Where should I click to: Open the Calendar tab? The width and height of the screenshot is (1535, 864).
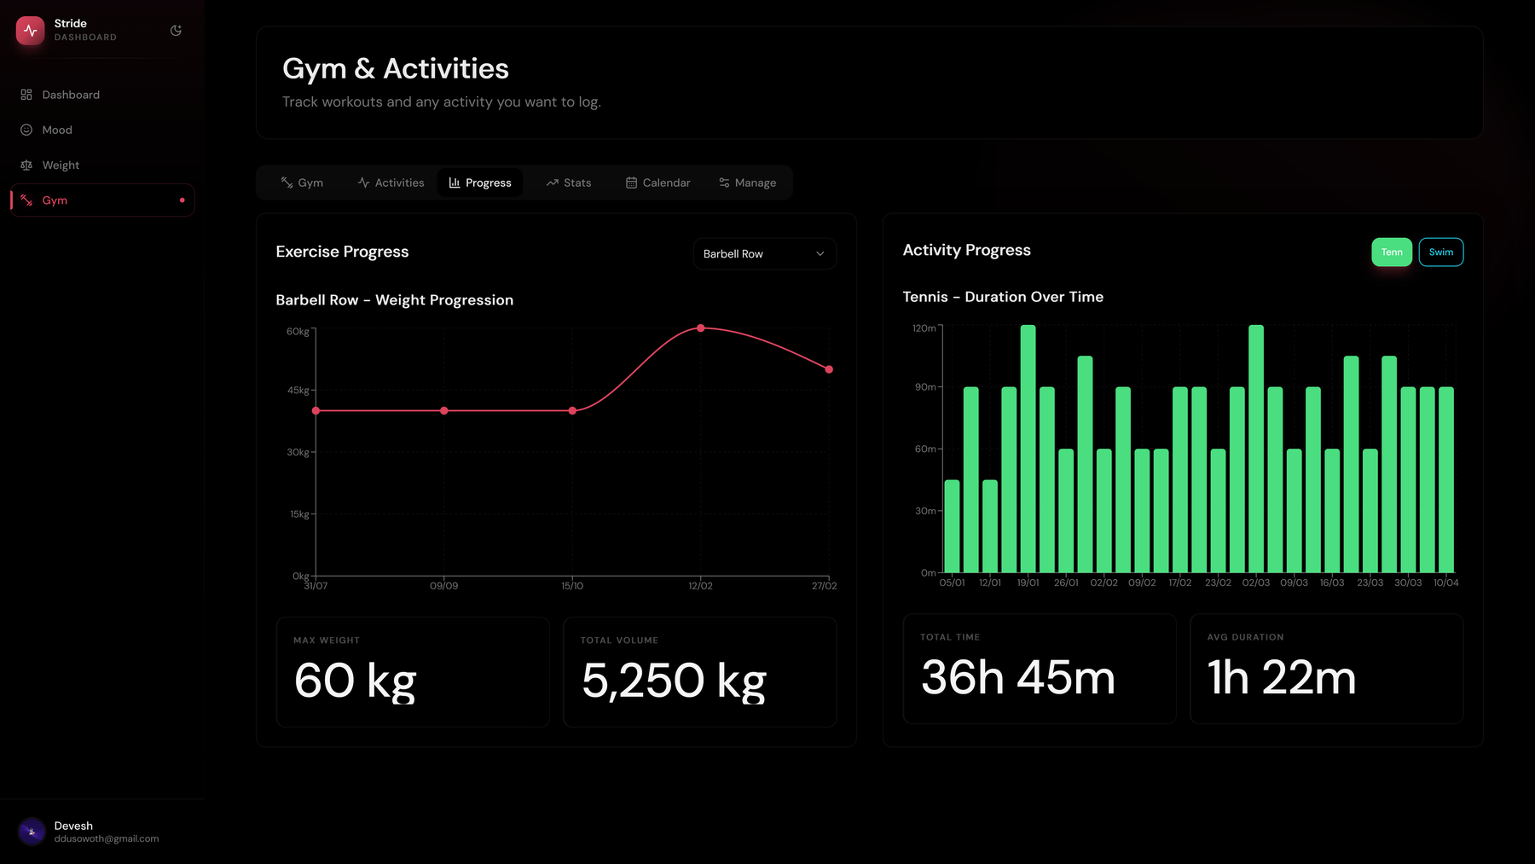pyautogui.click(x=657, y=183)
